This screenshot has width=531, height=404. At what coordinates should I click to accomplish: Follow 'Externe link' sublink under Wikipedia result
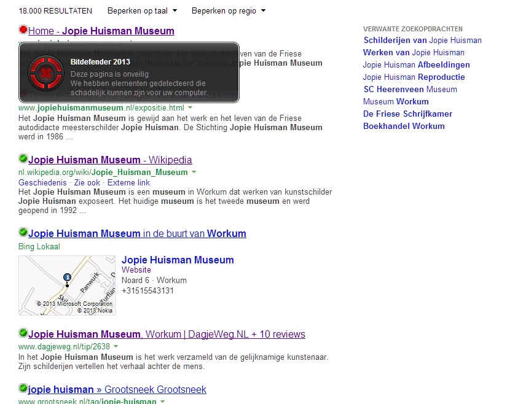128,183
